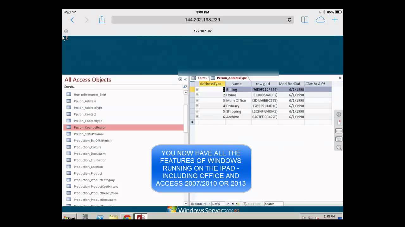Image resolution: width=405 pixels, height=227 pixels.
Task: Open the Windows Start menu
Action: pyautogui.click(x=69, y=217)
